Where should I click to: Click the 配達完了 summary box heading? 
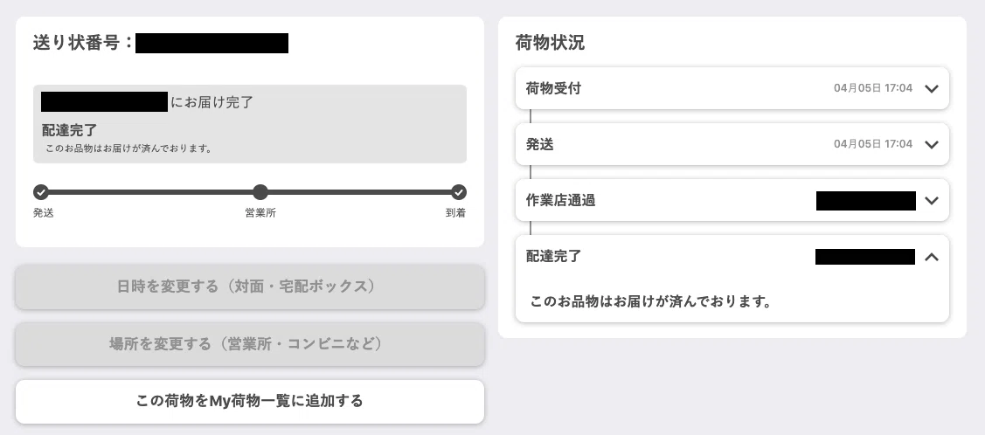click(70, 130)
